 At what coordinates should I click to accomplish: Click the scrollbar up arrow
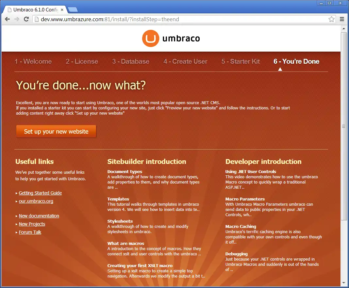point(344,29)
